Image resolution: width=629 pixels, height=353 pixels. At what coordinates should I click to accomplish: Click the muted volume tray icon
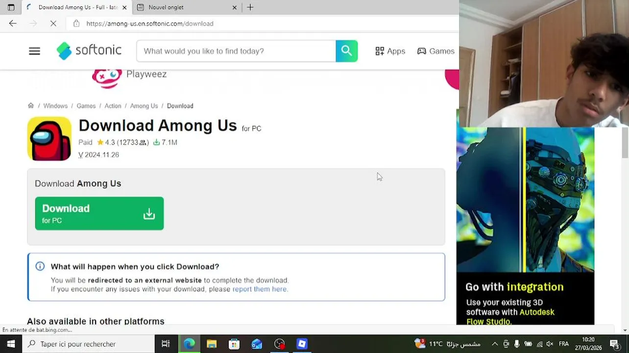(550, 344)
